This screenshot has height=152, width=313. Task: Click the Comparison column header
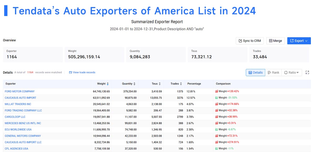223,84
